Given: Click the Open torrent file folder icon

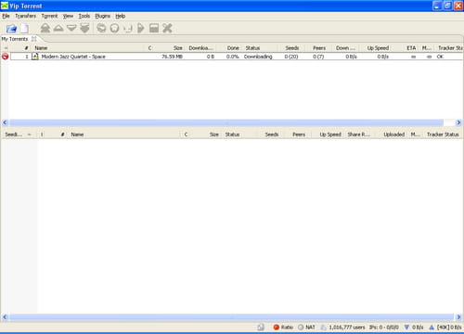Looking at the screenshot, I should coord(11,29).
